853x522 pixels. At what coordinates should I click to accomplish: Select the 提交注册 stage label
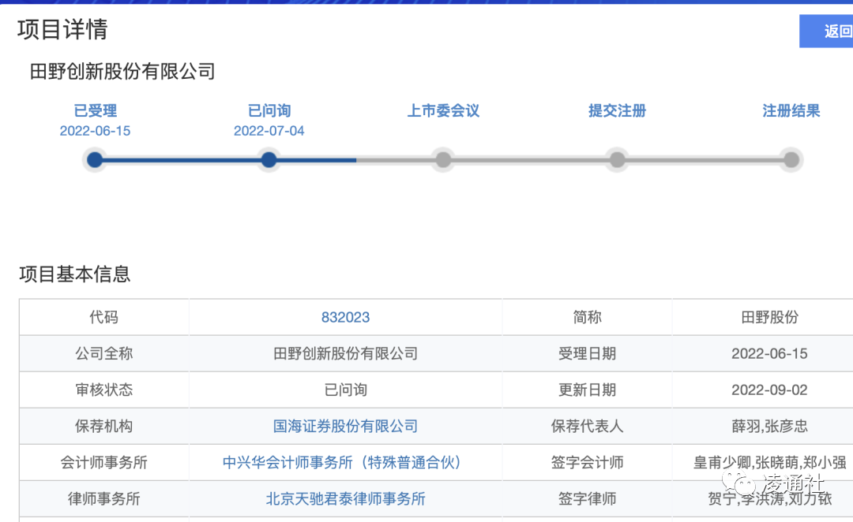click(618, 111)
